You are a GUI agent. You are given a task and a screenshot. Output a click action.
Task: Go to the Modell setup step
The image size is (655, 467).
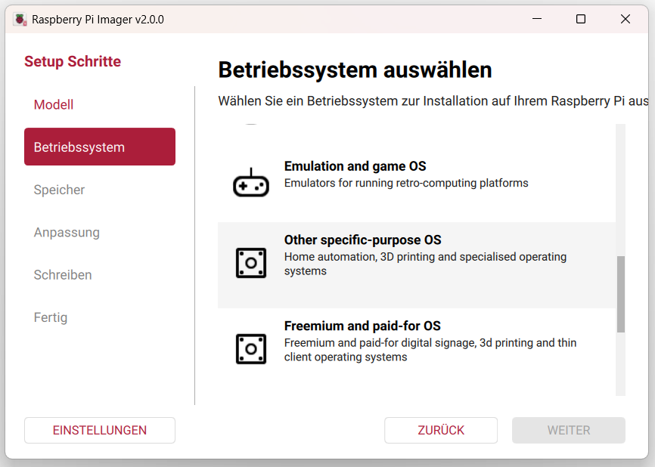[x=54, y=105]
